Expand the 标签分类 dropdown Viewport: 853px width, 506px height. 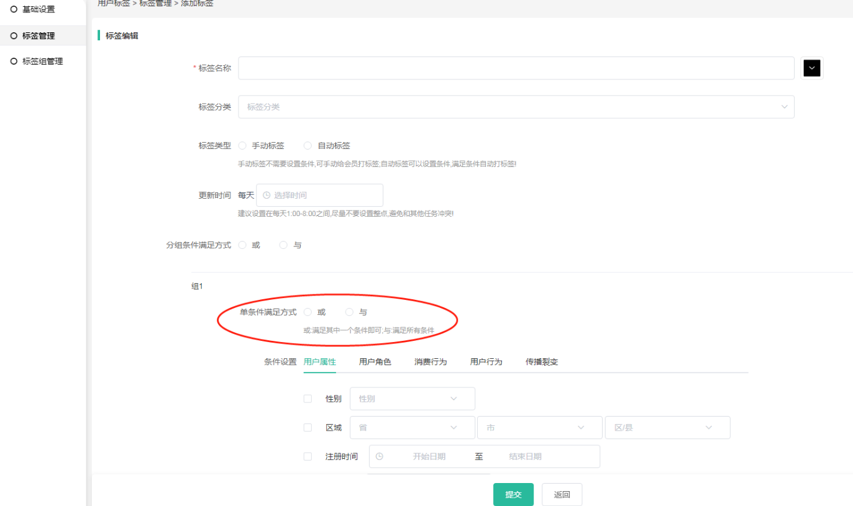(516, 107)
